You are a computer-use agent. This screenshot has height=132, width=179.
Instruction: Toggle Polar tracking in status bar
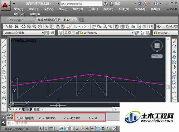[62, 128]
